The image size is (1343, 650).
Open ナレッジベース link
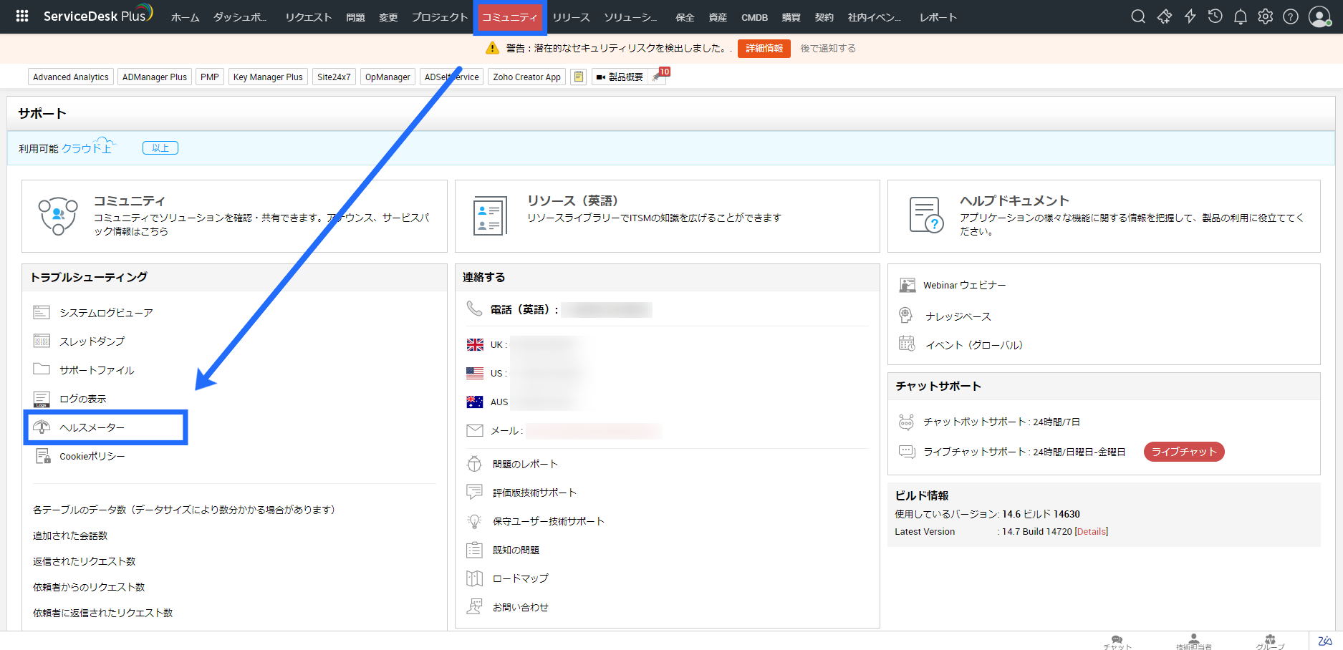(x=958, y=316)
